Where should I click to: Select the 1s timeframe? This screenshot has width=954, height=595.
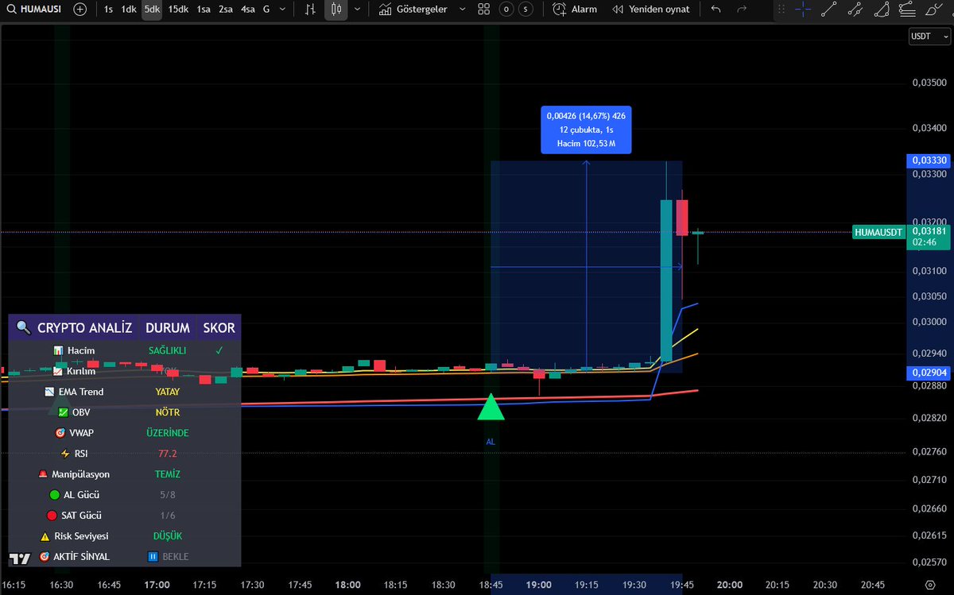point(108,10)
